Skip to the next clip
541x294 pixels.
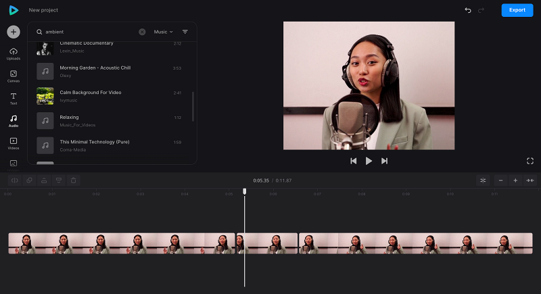(x=384, y=161)
